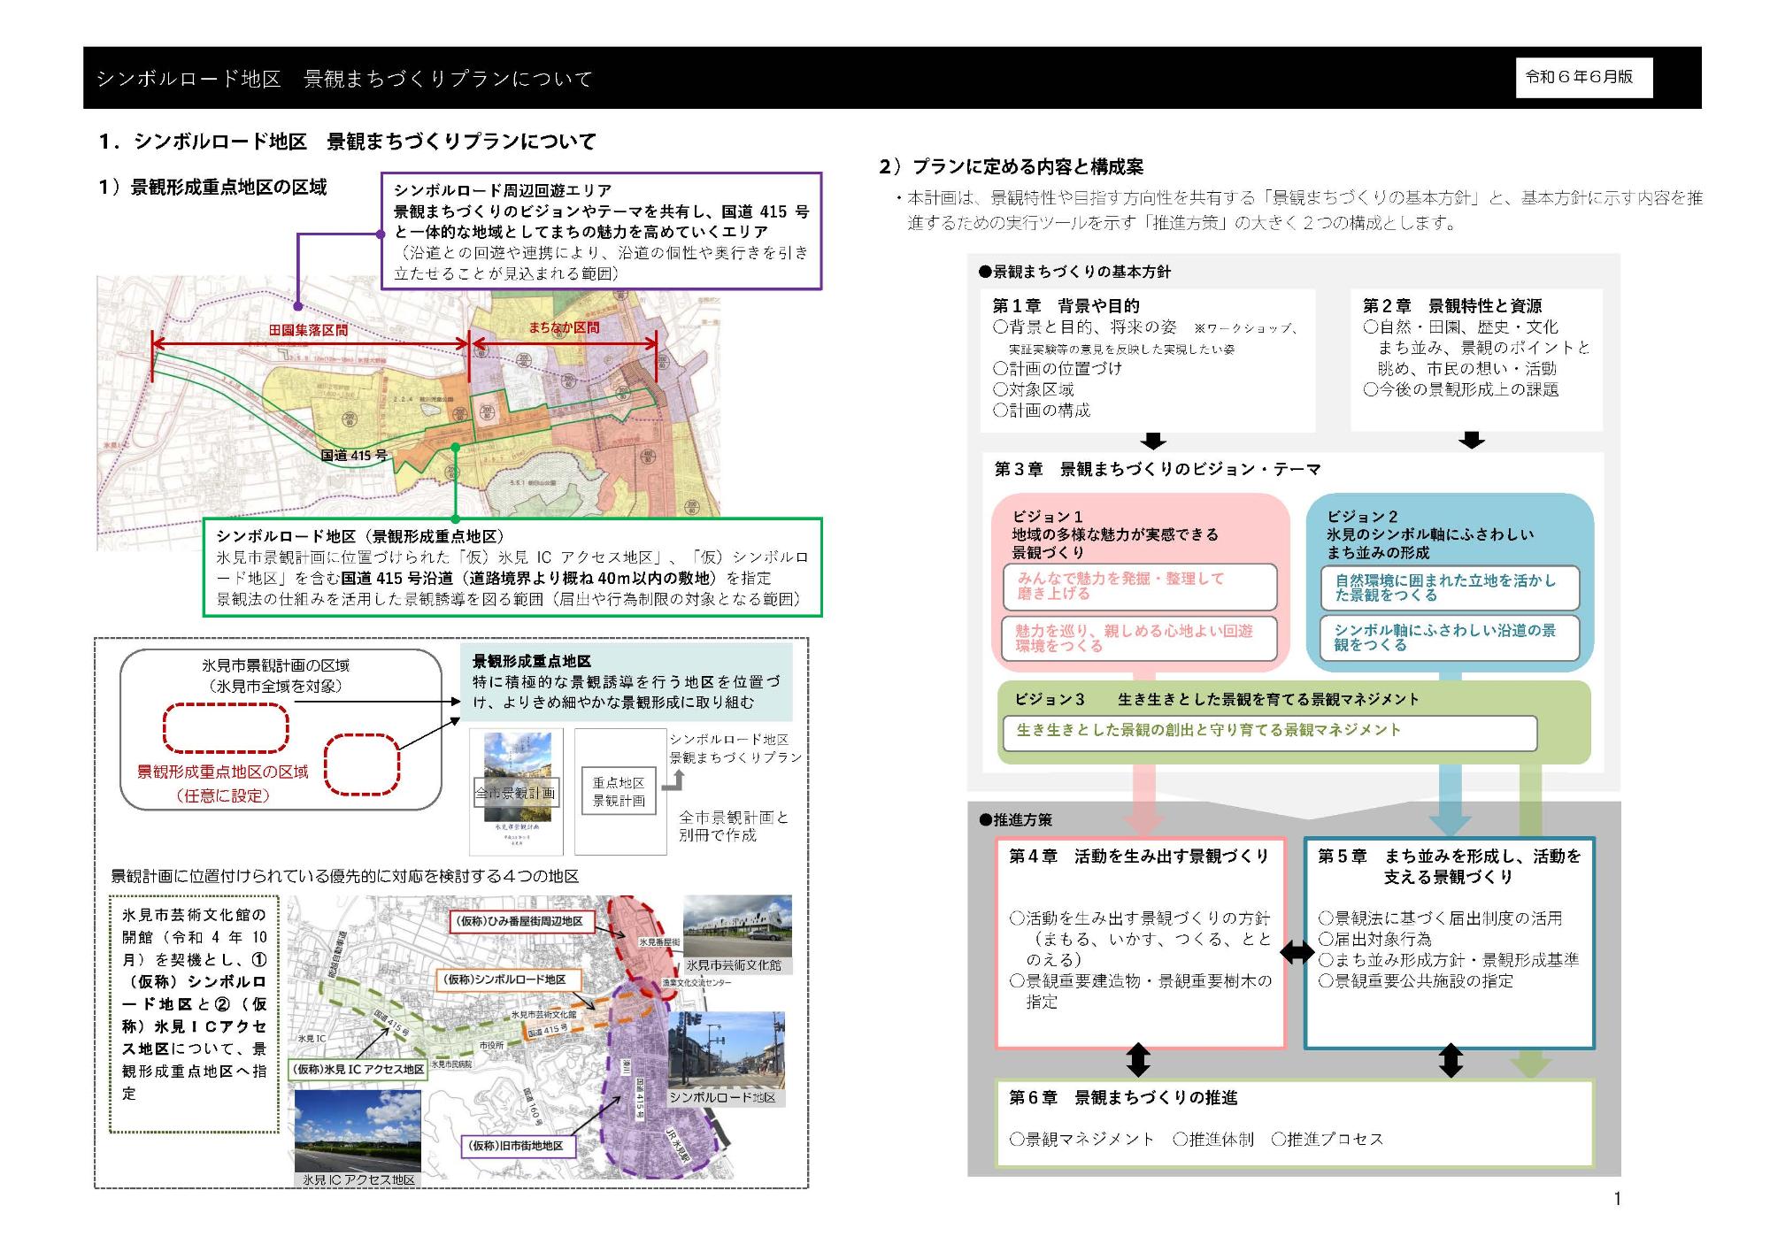Click the ビジョン３ green bar title
Image resolution: width=1770 pixels, height=1252 pixels.
[1217, 699]
